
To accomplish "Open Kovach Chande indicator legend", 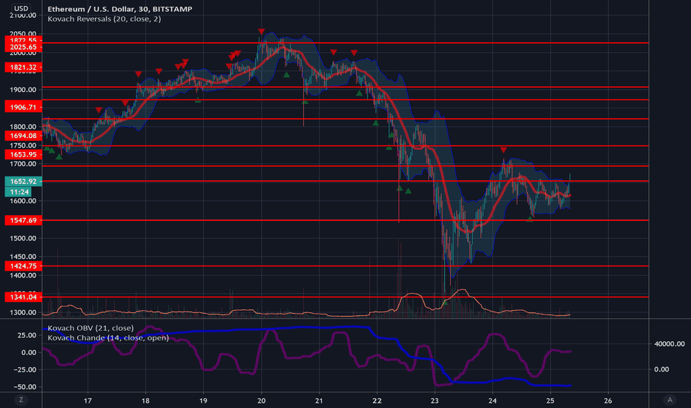I will click(x=108, y=338).
